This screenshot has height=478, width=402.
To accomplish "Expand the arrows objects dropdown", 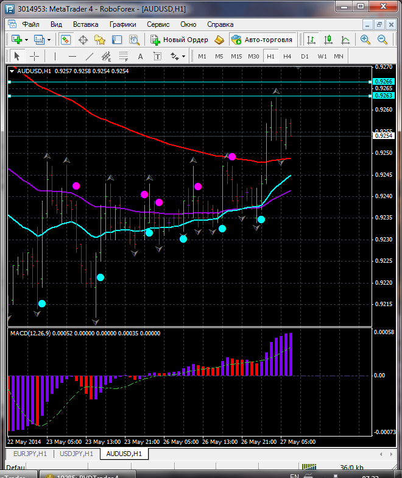I will 183,56.
